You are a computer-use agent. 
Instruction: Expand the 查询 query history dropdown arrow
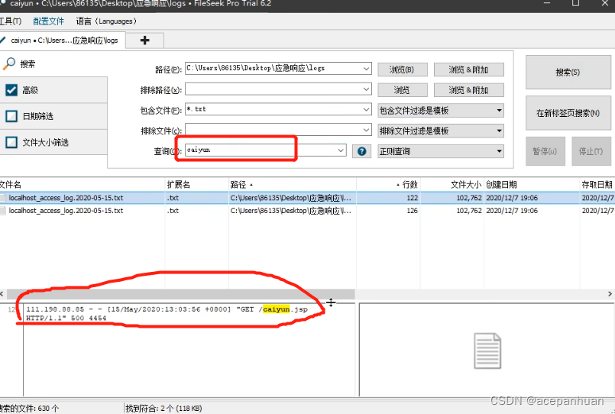click(x=341, y=150)
